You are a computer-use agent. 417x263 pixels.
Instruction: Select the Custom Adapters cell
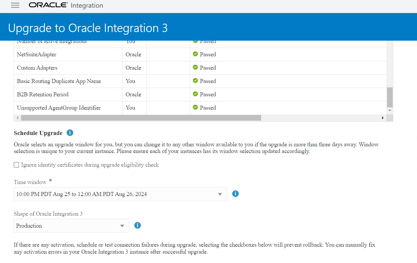click(68, 68)
